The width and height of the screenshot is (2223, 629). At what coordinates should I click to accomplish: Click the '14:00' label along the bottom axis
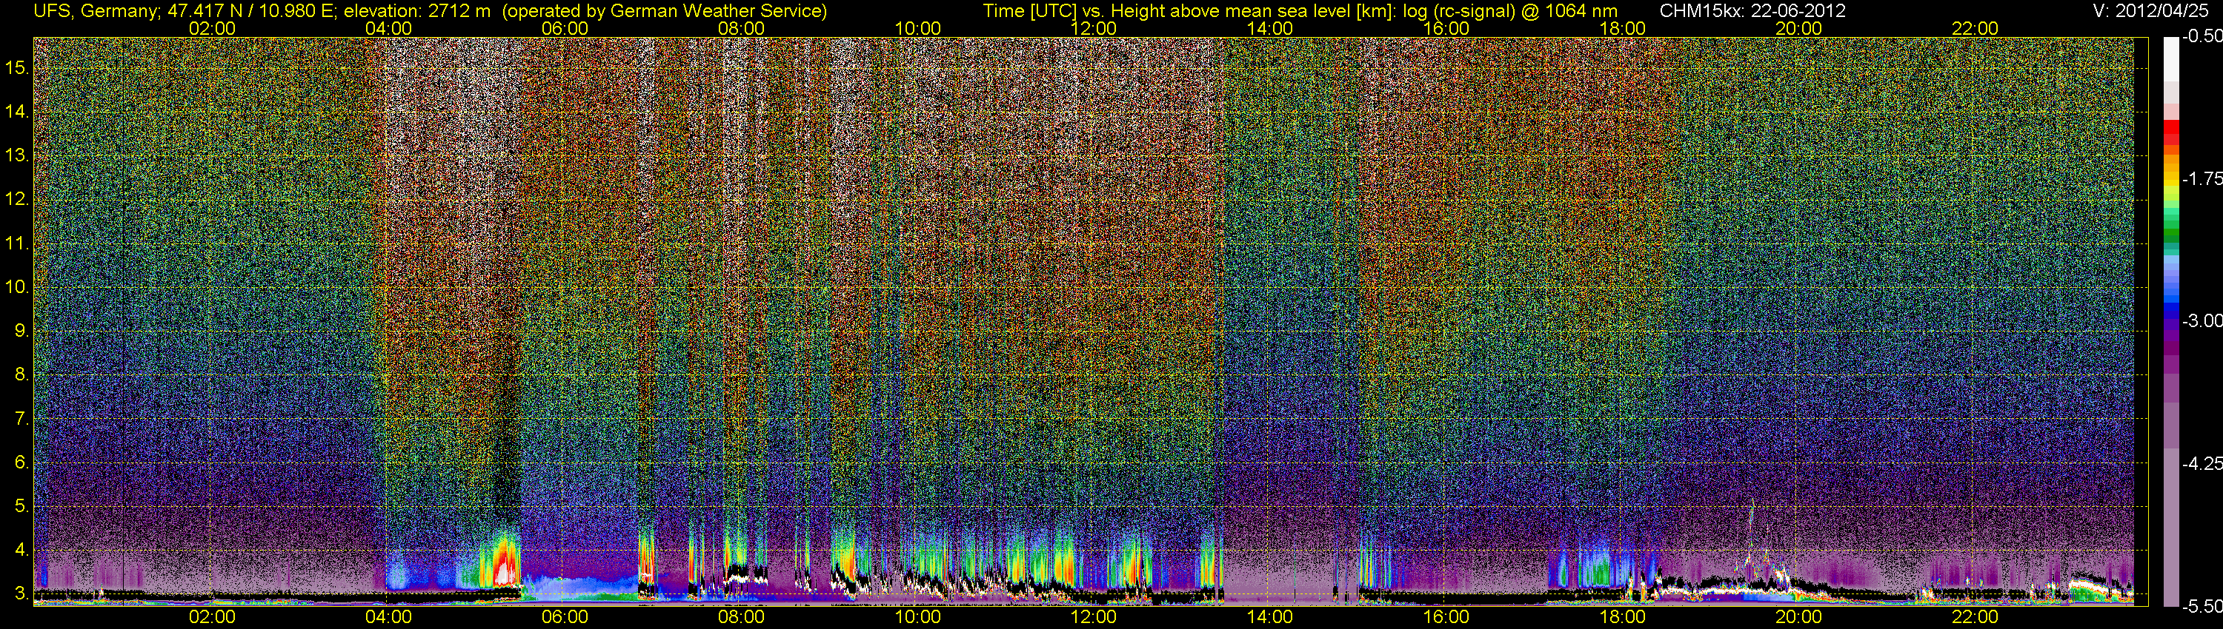[1270, 617]
